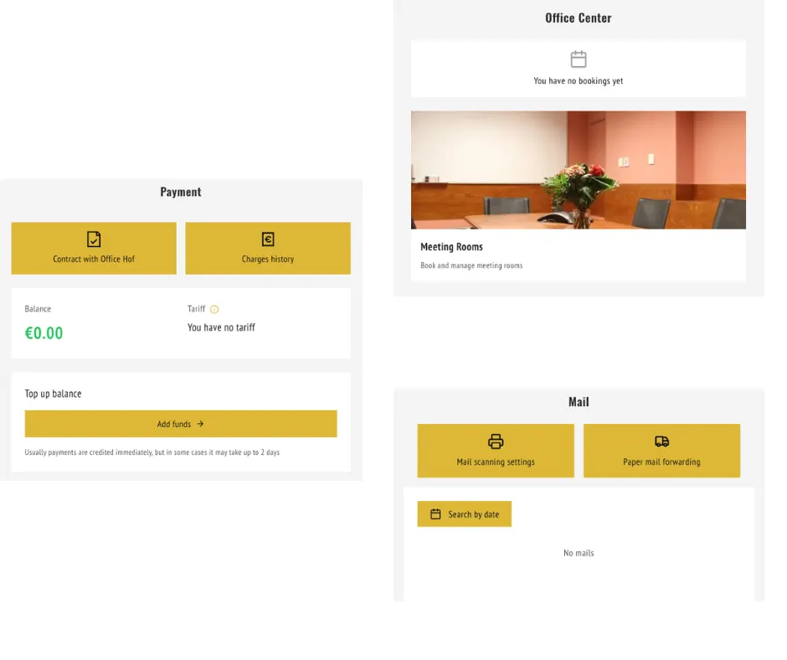The image size is (787, 660).
Task: Click the calendar icon in Search by date
Action: pos(435,514)
